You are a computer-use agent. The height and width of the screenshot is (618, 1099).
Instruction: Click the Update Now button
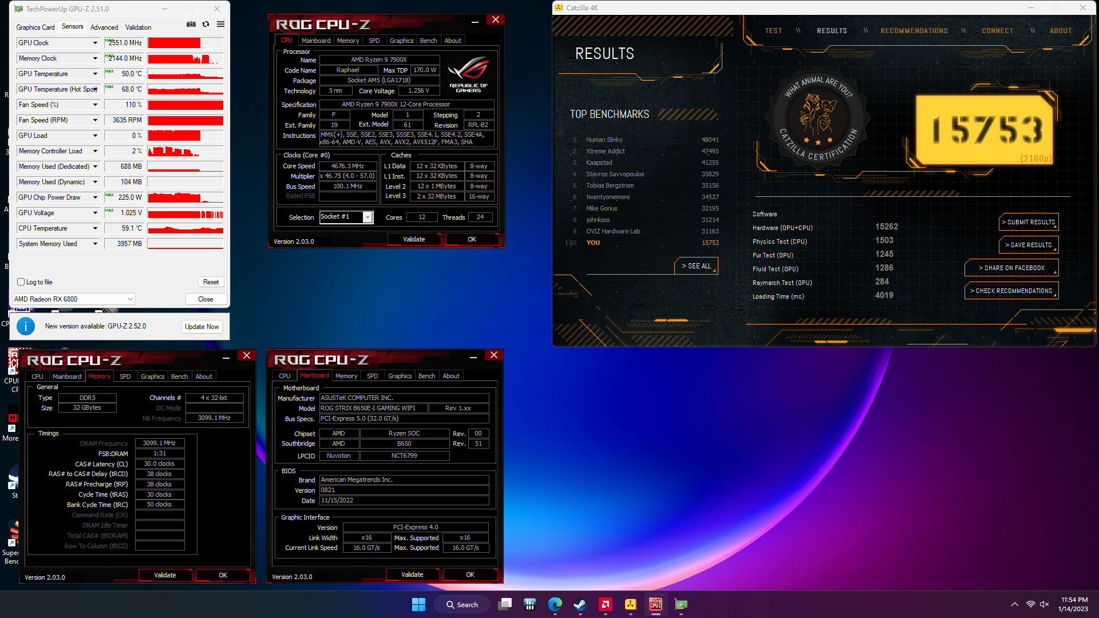202,327
